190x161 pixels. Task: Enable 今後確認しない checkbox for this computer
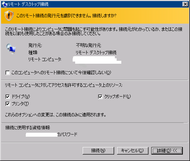pos(8,73)
